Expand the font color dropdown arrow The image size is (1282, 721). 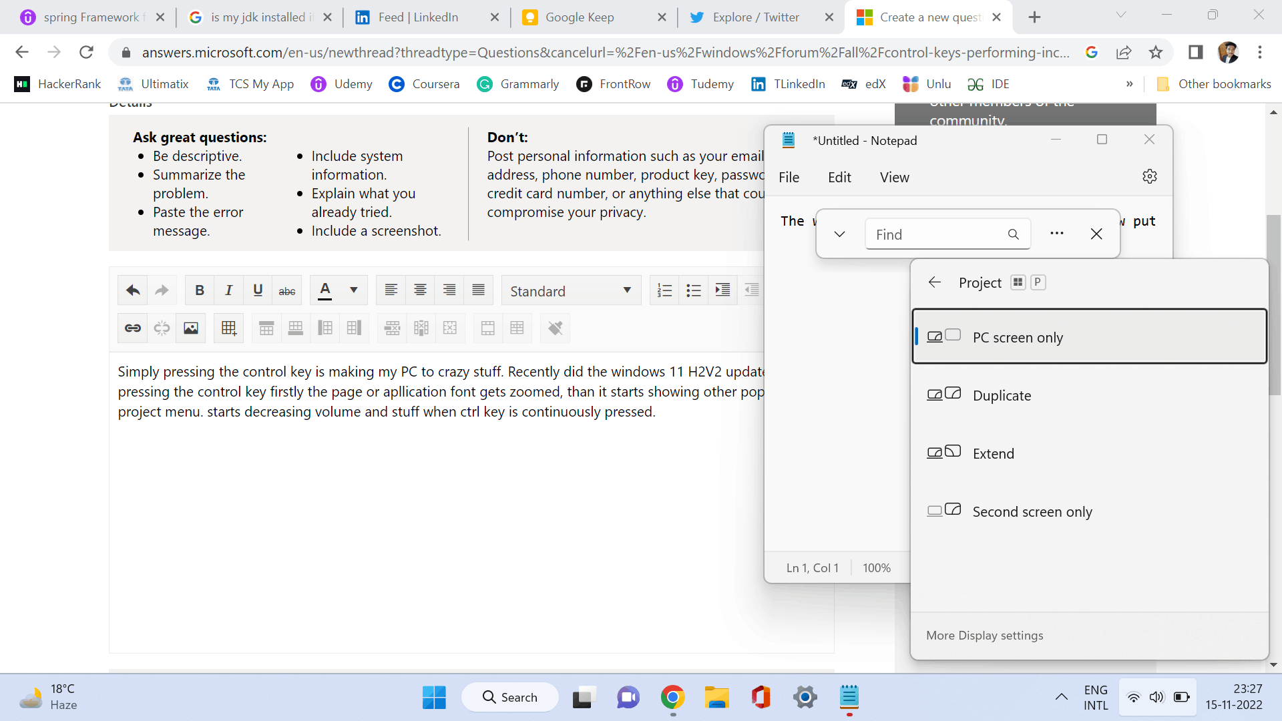point(354,290)
